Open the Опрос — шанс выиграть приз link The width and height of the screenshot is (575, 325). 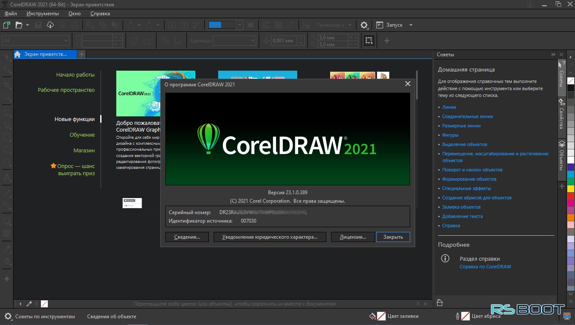coord(73,170)
